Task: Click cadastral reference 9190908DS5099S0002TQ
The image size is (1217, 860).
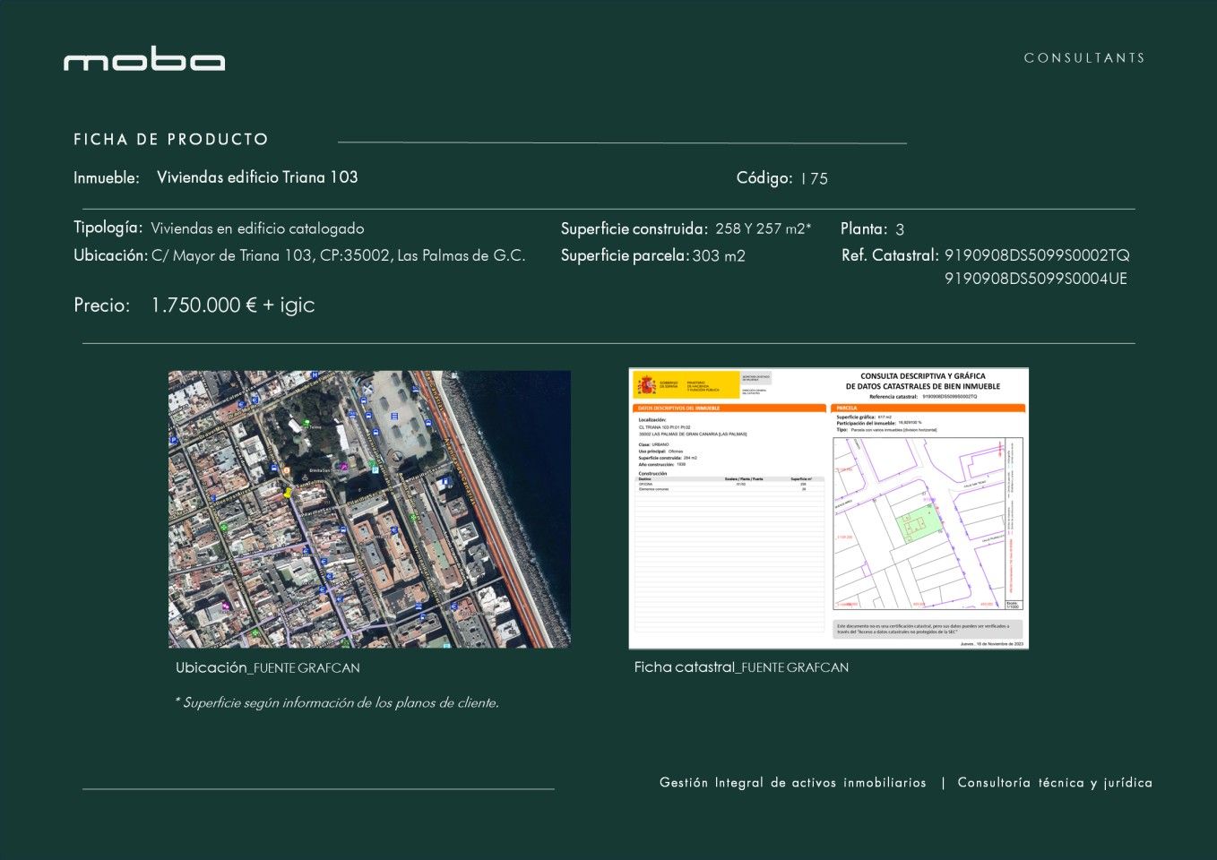Action: [1037, 255]
